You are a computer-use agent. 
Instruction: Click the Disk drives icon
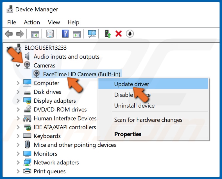(x=27, y=93)
